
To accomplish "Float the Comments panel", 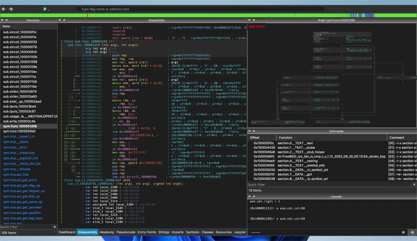I will (254, 131).
